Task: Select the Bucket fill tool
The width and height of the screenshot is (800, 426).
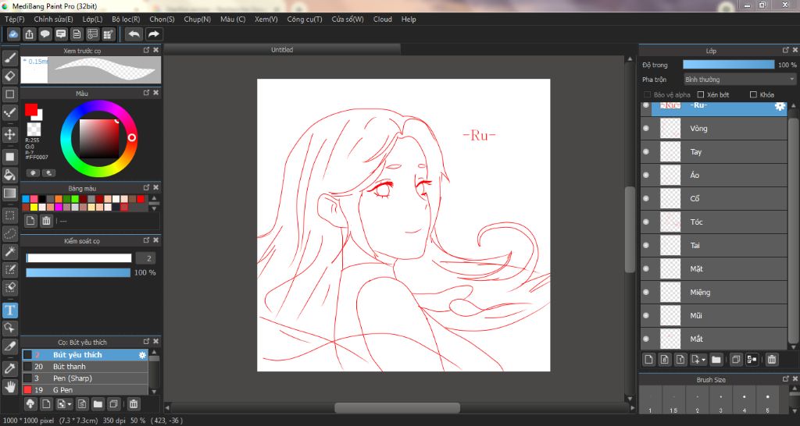Action: [x=10, y=175]
